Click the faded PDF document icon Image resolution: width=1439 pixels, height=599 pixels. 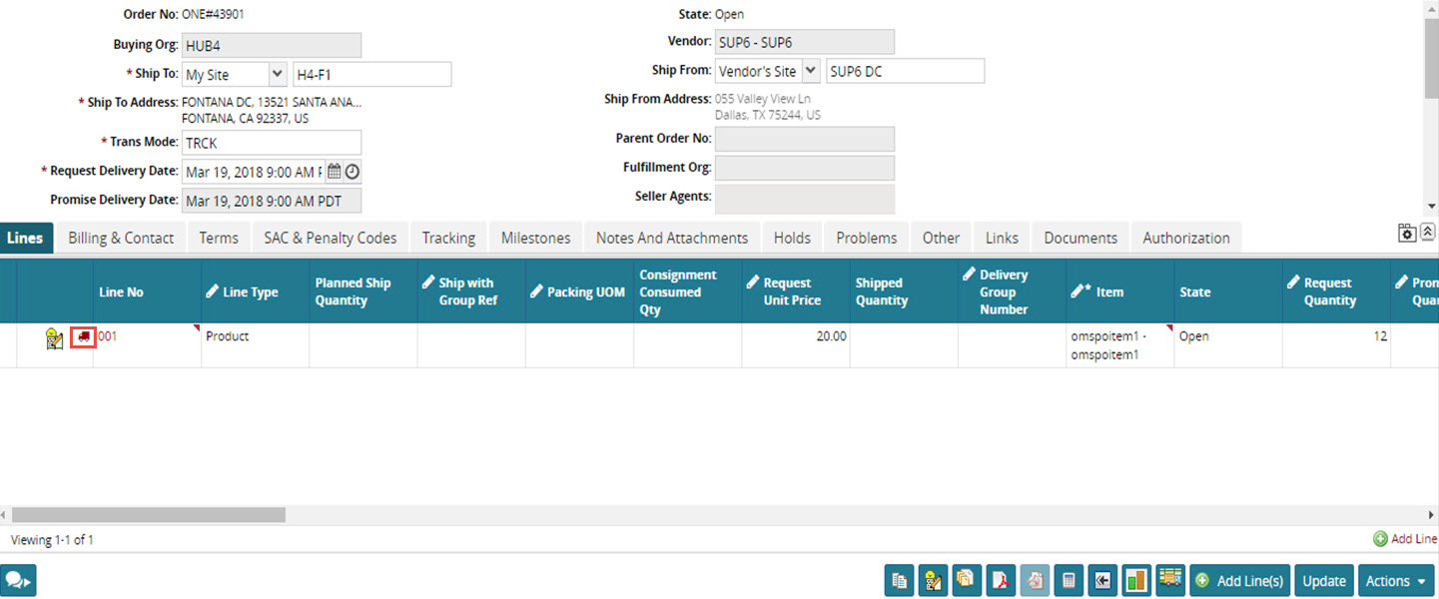coord(1035,580)
